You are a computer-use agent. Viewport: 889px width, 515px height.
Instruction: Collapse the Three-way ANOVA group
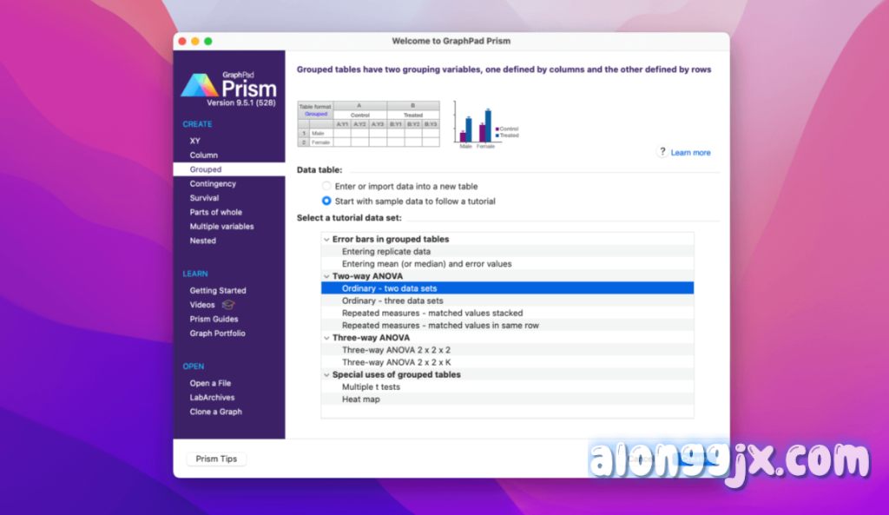click(x=326, y=338)
